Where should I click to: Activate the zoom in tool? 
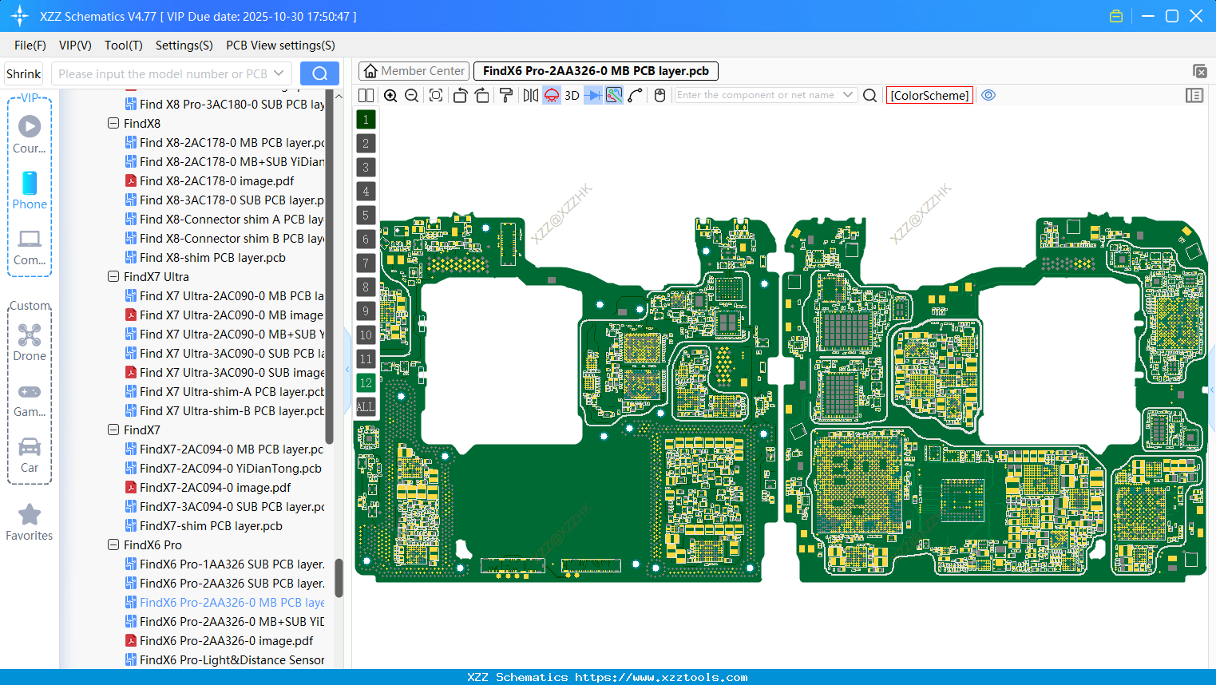coord(390,95)
